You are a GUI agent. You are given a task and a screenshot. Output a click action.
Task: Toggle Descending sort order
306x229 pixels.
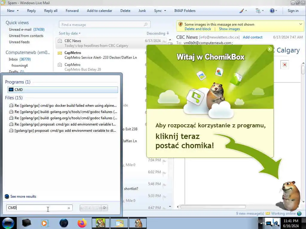coord(158,33)
